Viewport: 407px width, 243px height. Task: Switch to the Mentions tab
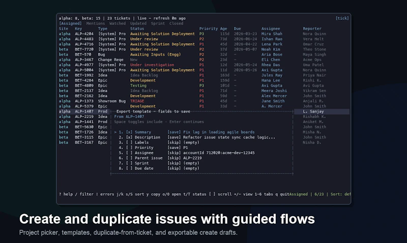point(96,23)
